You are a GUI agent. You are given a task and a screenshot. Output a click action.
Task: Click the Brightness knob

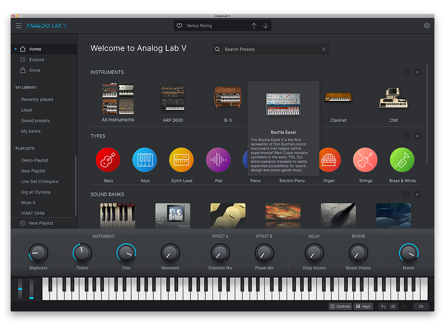[38, 253]
